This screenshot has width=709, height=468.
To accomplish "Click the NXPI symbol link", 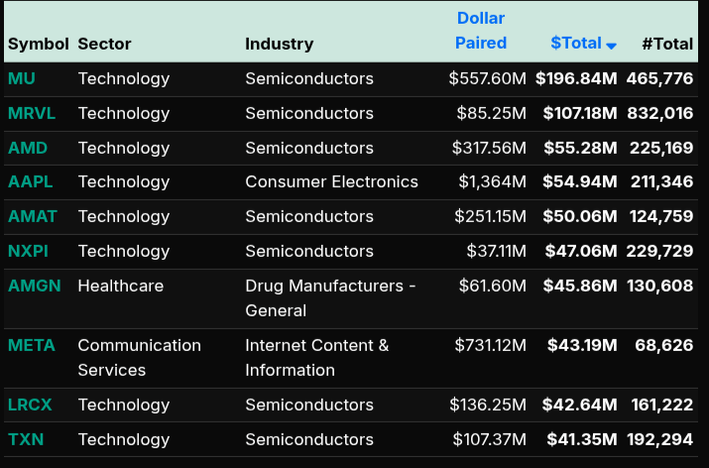I will pyautogui.click(x=28, y=251).
